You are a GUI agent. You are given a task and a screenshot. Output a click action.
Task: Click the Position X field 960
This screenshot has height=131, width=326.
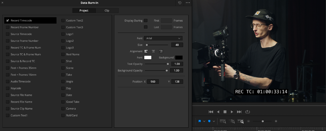153,81
